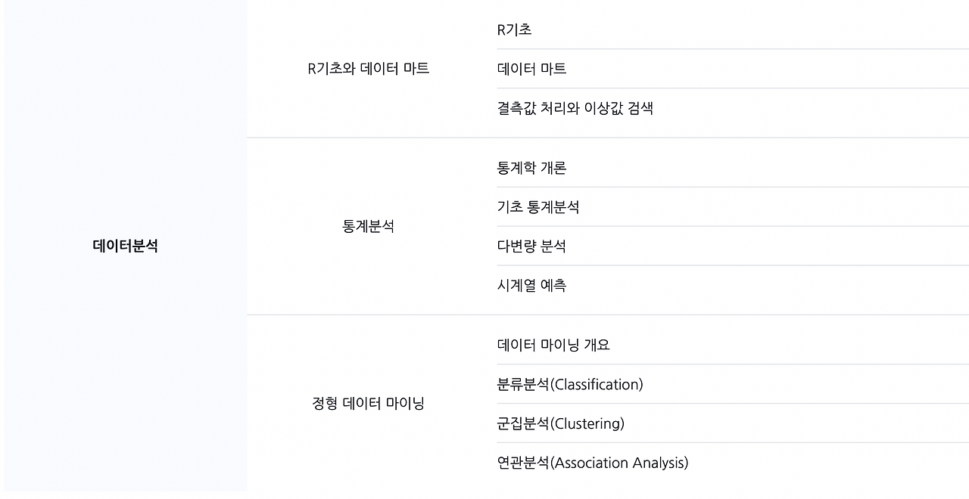This screenshot has width=969, height=499.
Task: Open the 통계학 개론 topic
Action: [531, 168]
